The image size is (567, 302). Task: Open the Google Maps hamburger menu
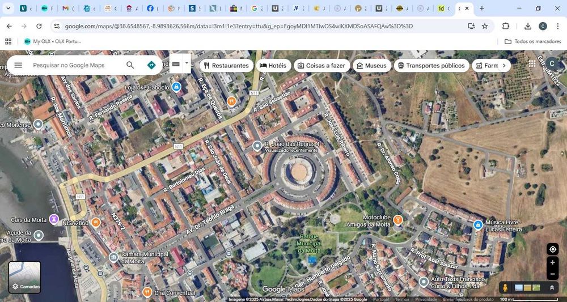(18, 65)
